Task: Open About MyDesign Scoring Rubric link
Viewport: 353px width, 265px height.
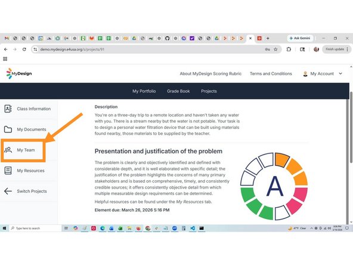Action: pyautogui.click(x=210, y=73)
